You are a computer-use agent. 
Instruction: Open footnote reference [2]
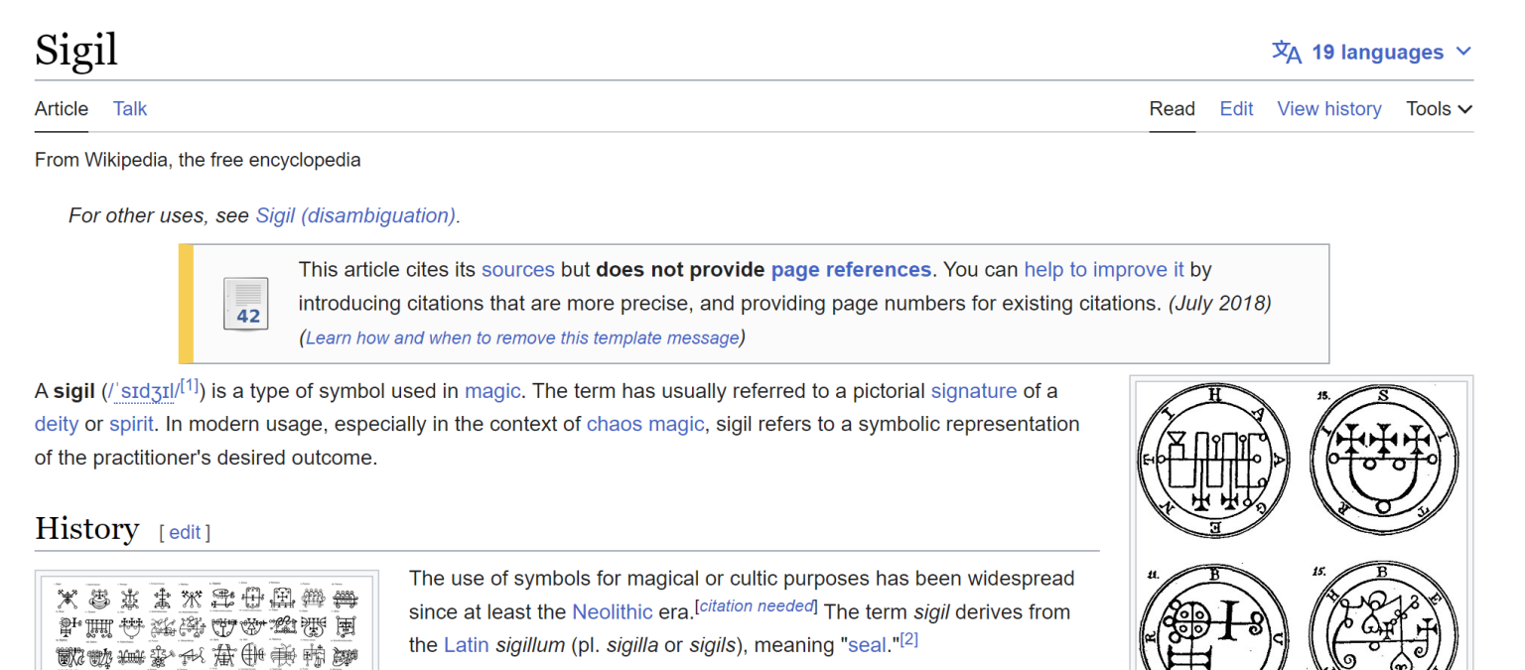(x=908, y=639)
